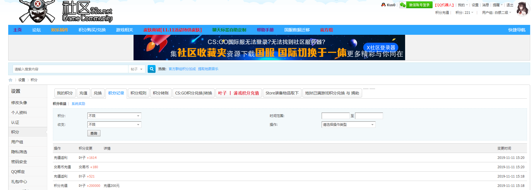Click the 充值200元 detail text

pyautogui.click(x=111, y=186)
